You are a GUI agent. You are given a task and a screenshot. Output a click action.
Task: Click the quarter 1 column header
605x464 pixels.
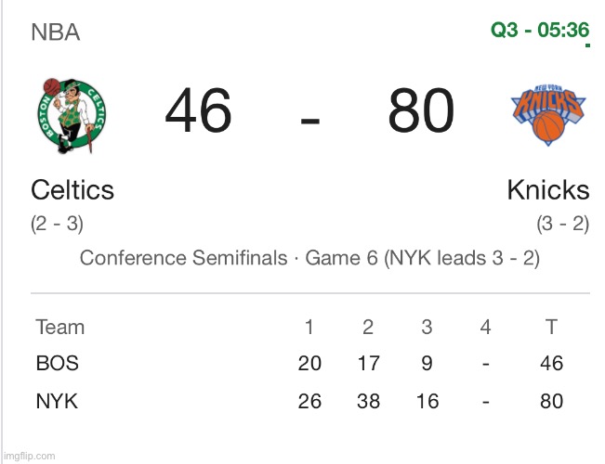309,327
